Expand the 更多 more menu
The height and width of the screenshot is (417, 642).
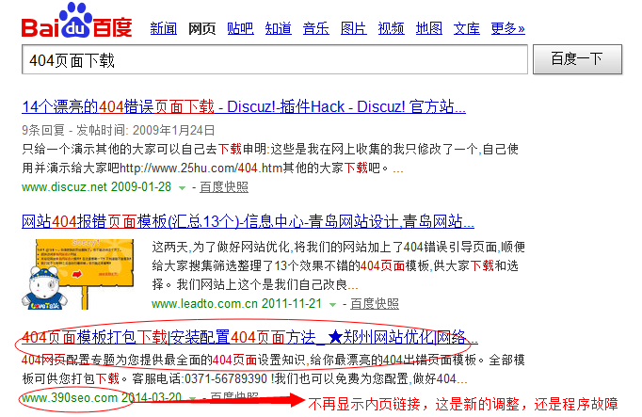(507, 28)
